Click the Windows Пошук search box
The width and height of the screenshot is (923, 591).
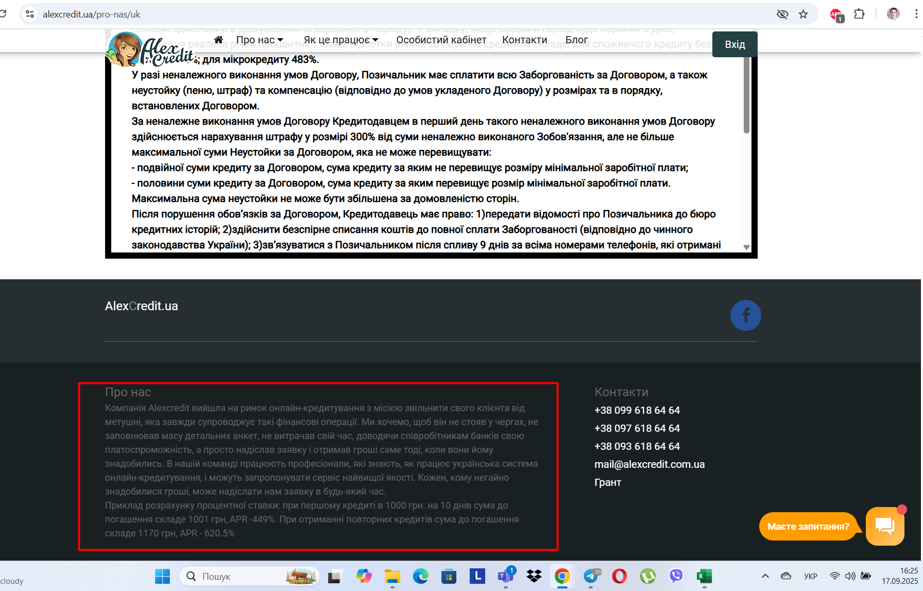pyautogui.click(x=250, y=576)
